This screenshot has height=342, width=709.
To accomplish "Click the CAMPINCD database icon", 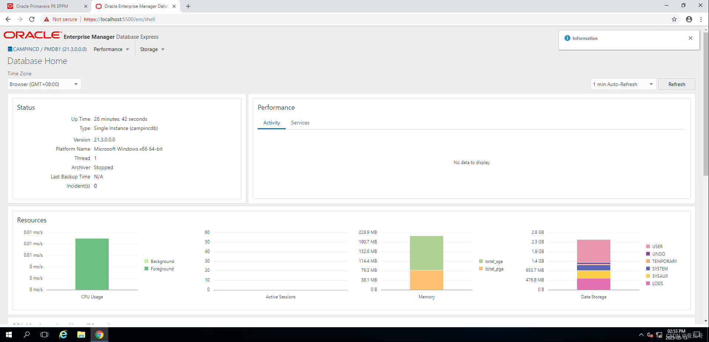I will pyautogui.click(x=10, y=49).
